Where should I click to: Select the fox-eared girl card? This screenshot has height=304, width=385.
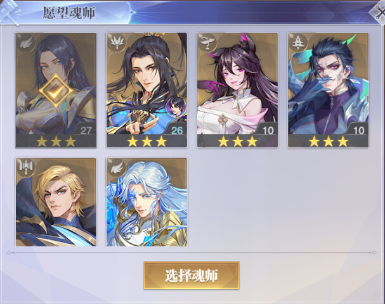[x=237, y=90]
